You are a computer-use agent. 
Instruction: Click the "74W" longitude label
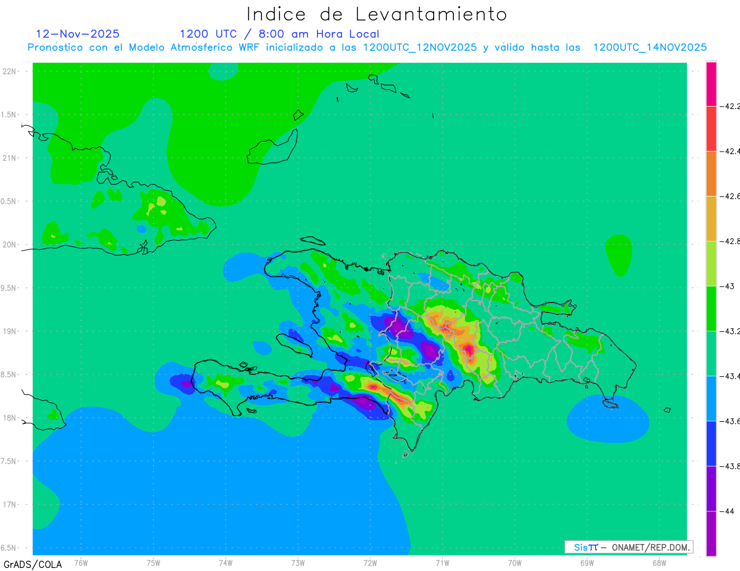click(226, 563)
